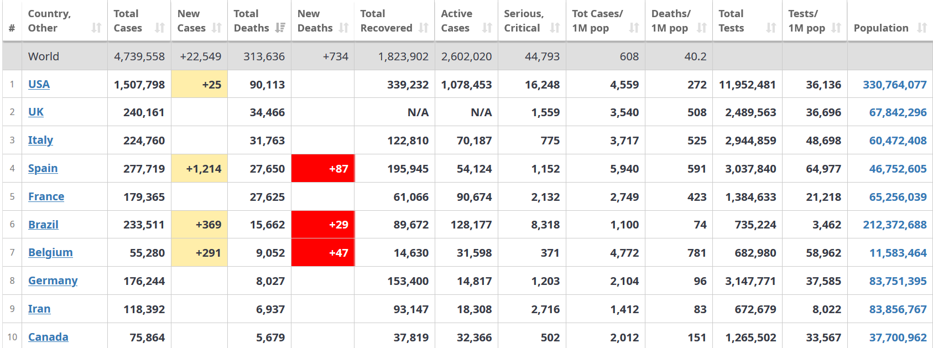Open the USA country link
This screenshot has height=348, width=933.
click(39, 84)
